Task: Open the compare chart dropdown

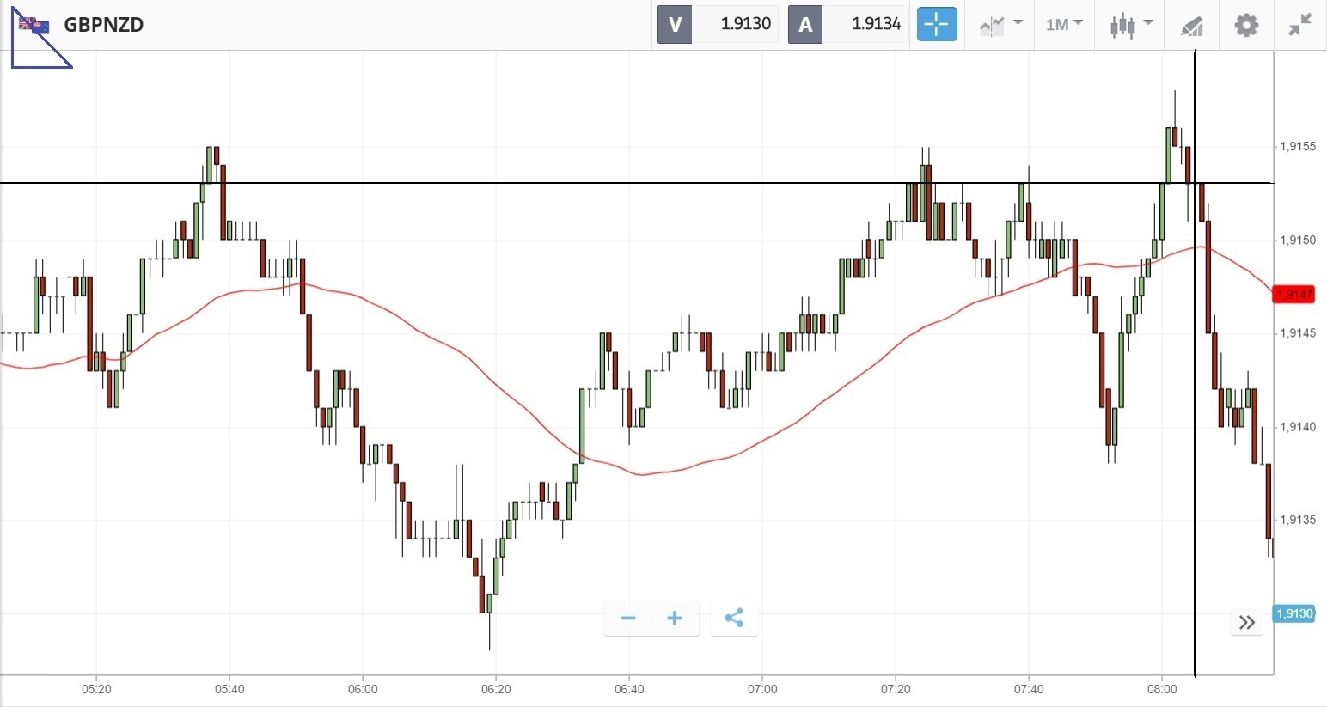Action: (1000, 25)
